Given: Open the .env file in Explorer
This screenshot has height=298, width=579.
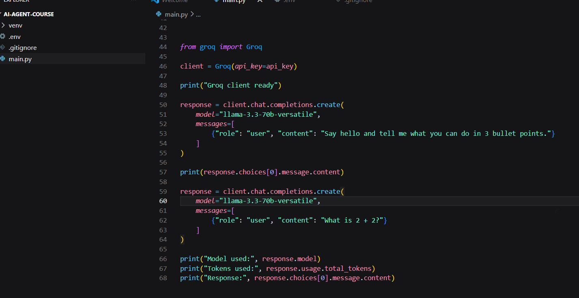Looking at the screenshot, I should [x=15, y=36].
